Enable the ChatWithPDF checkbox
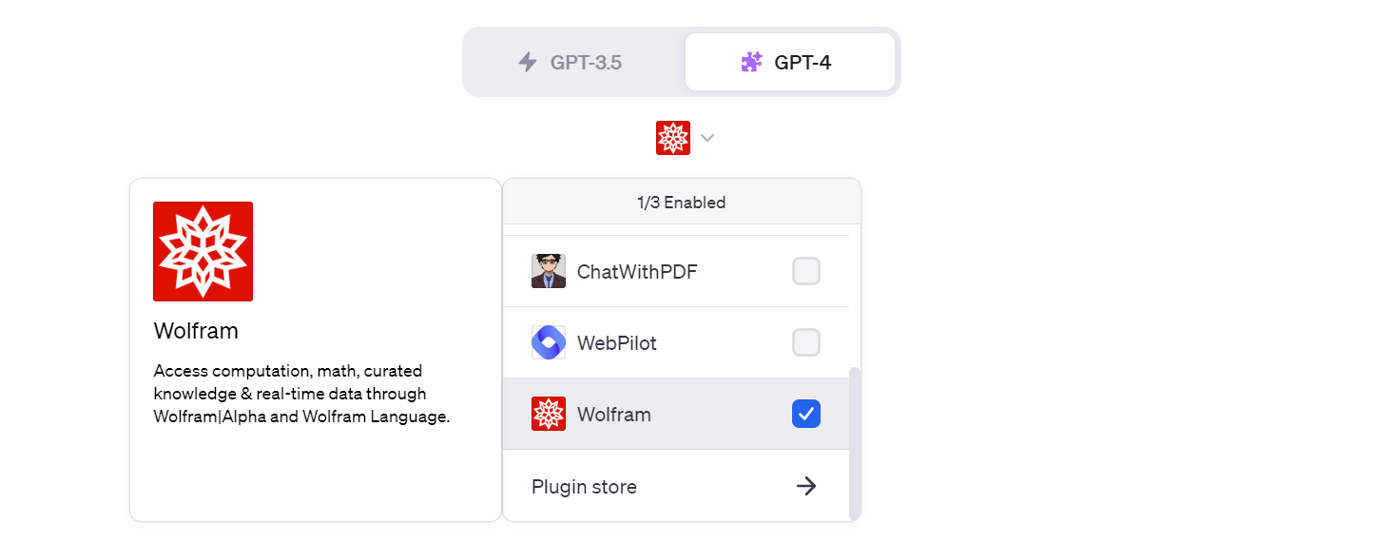Viewport: 1374px width, 543px height. [x=806, y=272]
